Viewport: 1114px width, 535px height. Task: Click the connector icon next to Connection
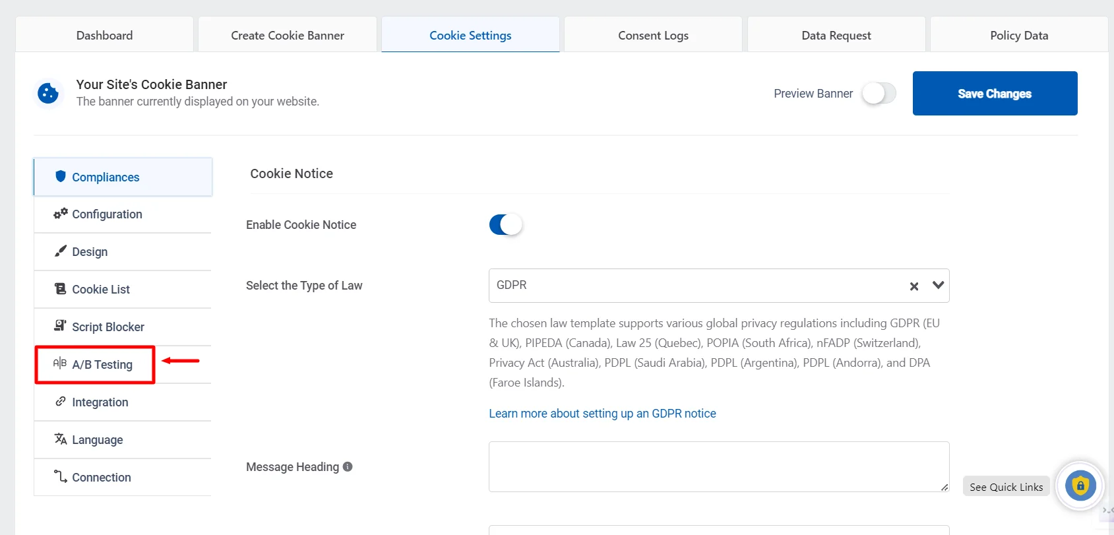(61, 476)
